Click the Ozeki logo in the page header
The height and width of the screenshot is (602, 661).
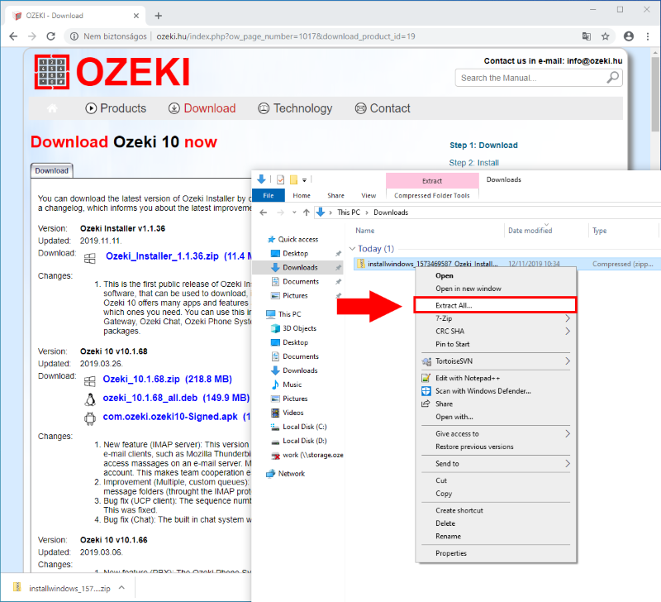point(112,72)
